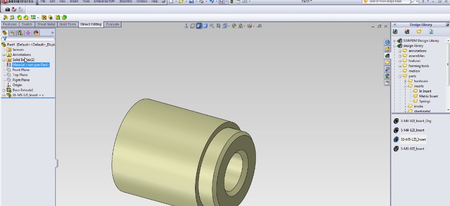Image resolution: width=450 pixels, height=206 pixels.
Task: Switch to the Mold Tools tab
Action: coord(67,24)
